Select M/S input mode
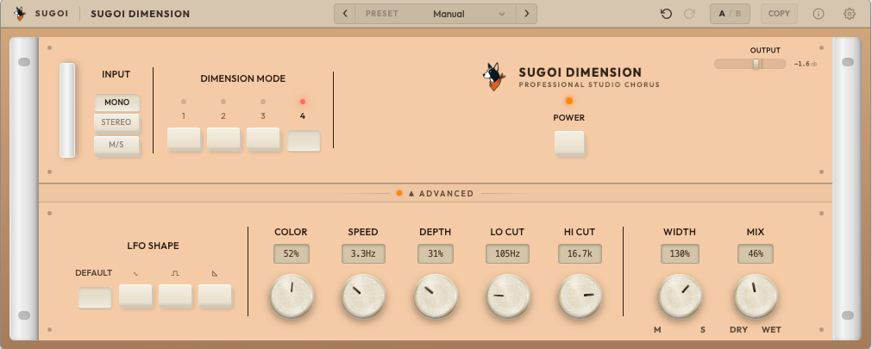872x349 pixels. click(116, 145)
